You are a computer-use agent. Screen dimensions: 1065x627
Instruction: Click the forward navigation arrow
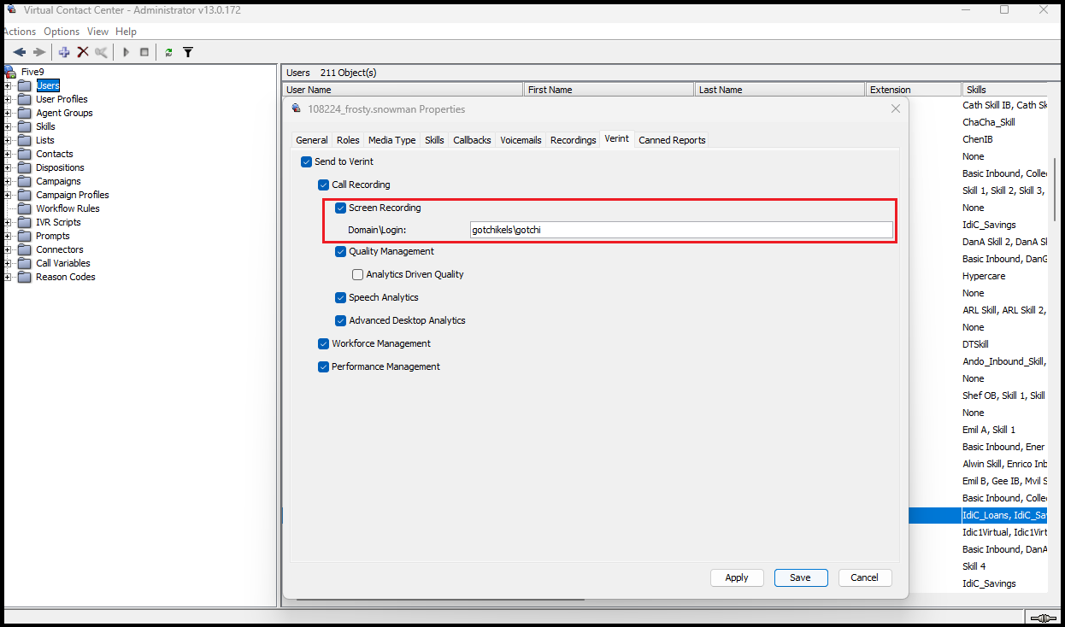pos(38,51)
